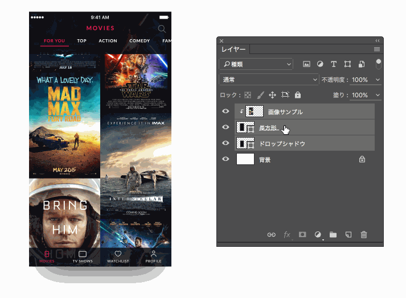
Task: Delete the selected layer with trash icon
Action: coord(364,235)
